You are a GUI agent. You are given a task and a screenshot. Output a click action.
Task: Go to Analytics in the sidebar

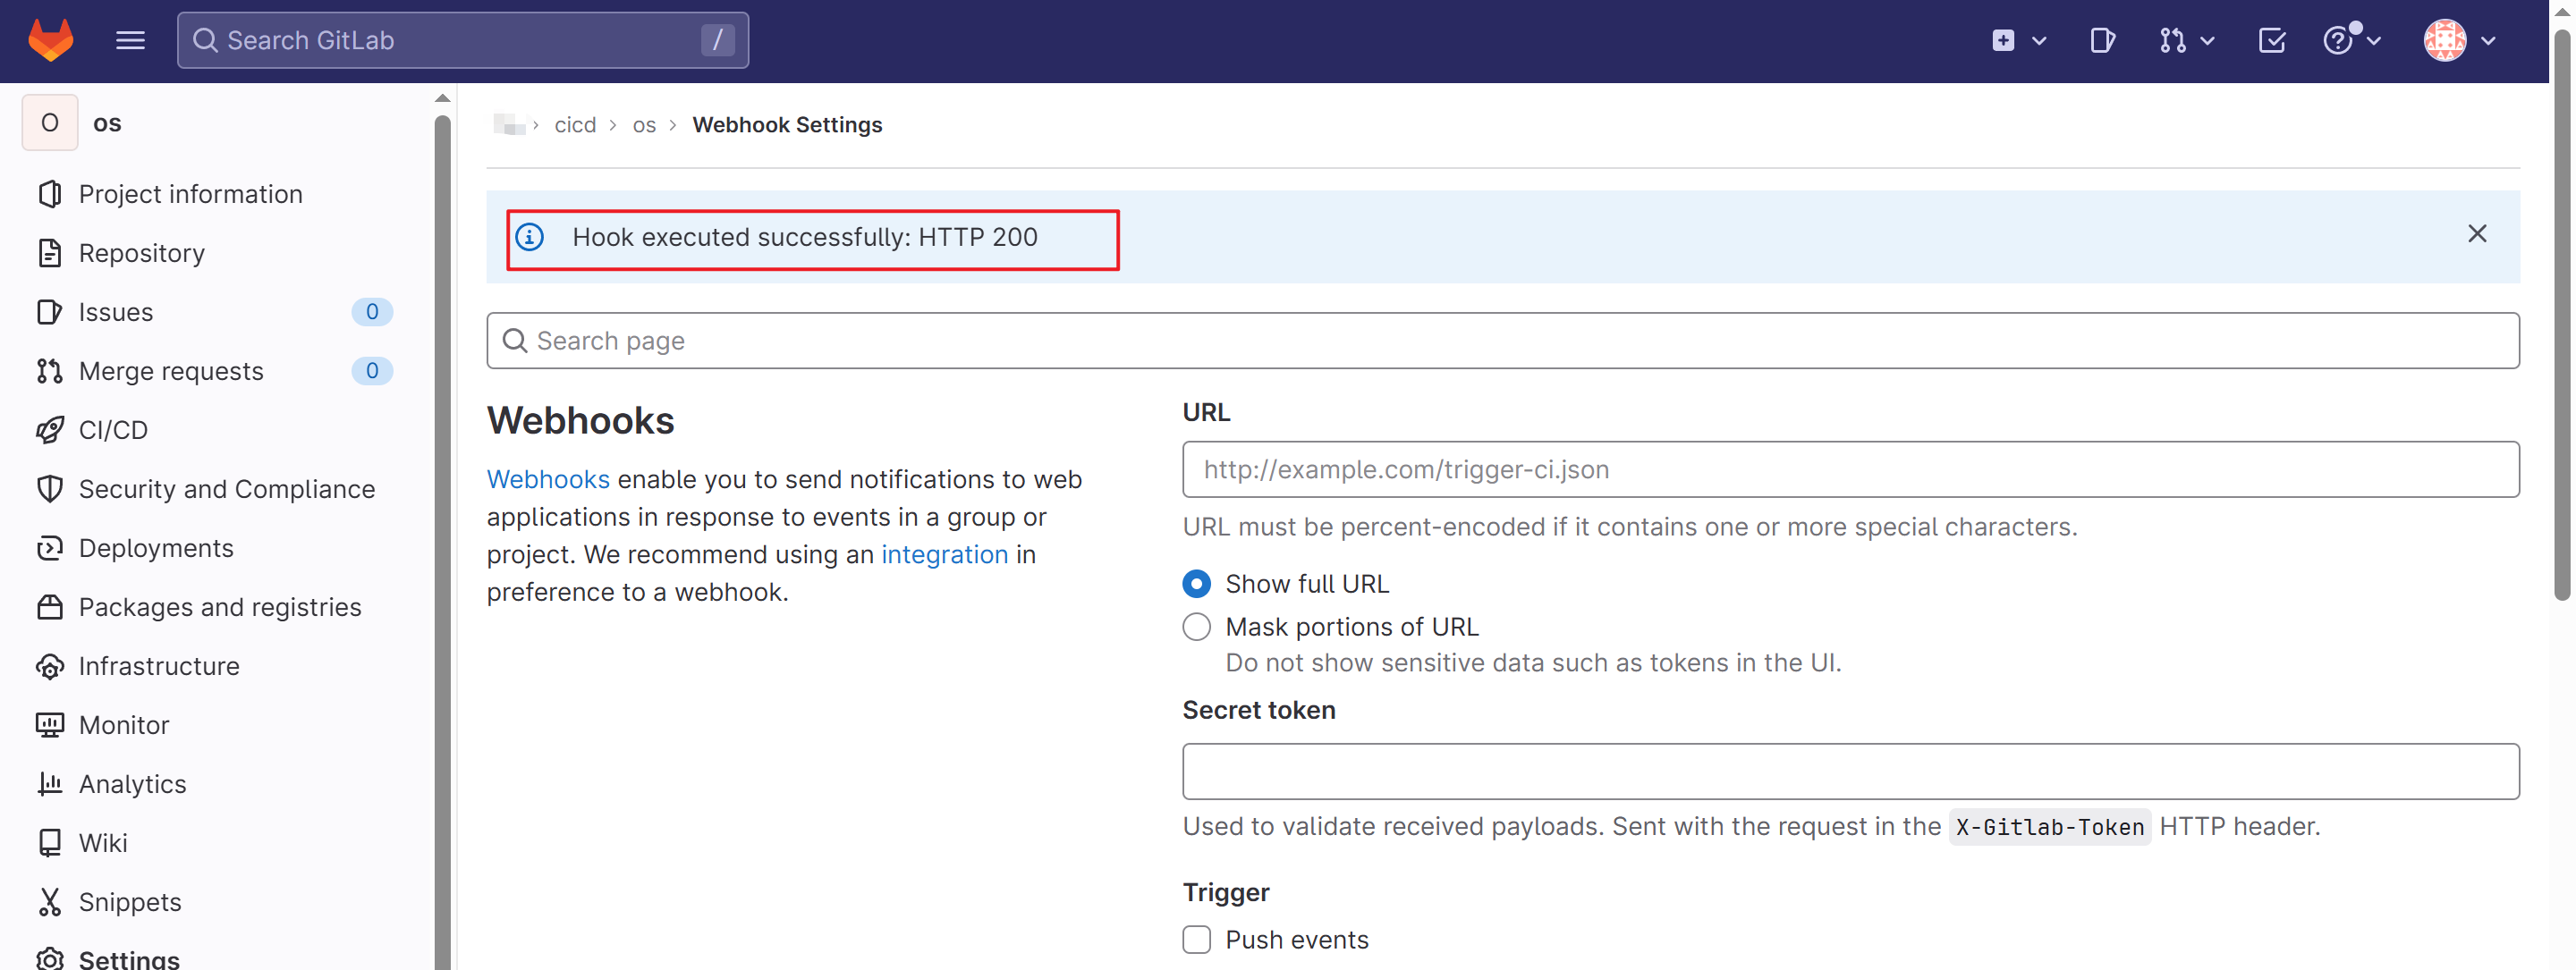[x=132, y=784]
